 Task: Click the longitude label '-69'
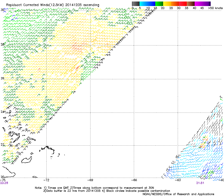(90, 180)
